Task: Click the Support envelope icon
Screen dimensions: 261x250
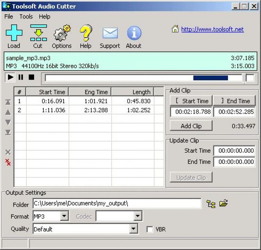Action: [x=110, y=33]
